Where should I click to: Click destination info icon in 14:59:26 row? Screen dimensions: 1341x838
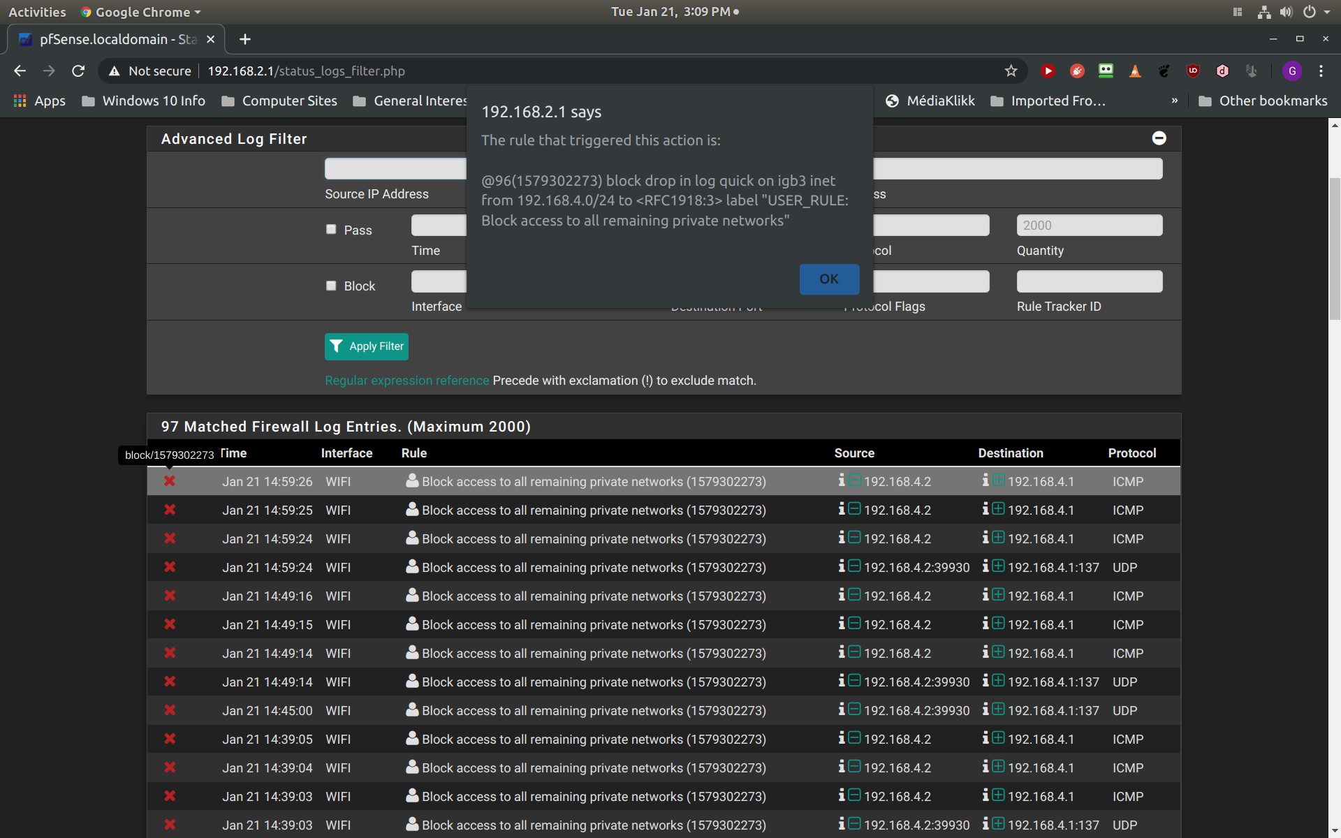coord(985,480)
